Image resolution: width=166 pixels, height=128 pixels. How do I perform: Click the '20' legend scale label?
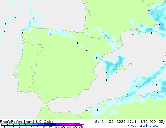(45, 127)
